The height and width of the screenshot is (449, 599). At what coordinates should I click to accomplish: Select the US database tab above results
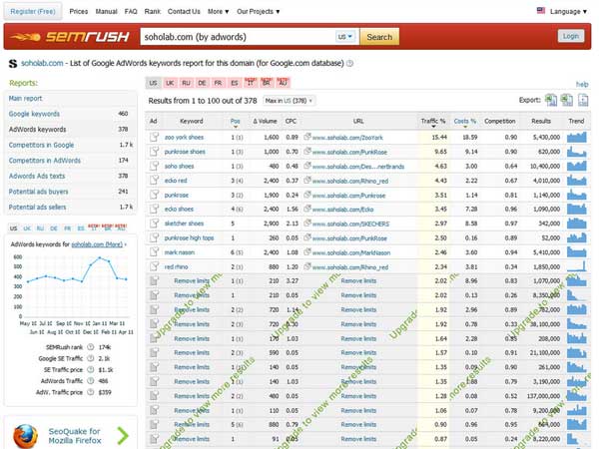point(153,83)
